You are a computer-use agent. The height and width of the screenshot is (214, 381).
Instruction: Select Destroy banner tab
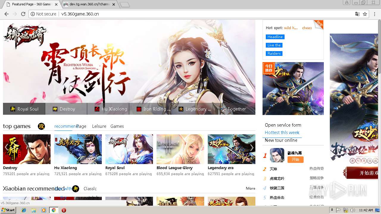pyautogui.click(x=66, y=109)
